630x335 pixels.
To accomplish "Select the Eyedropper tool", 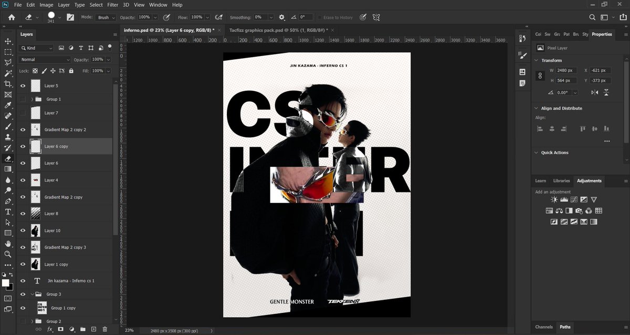I will [8, 105].
